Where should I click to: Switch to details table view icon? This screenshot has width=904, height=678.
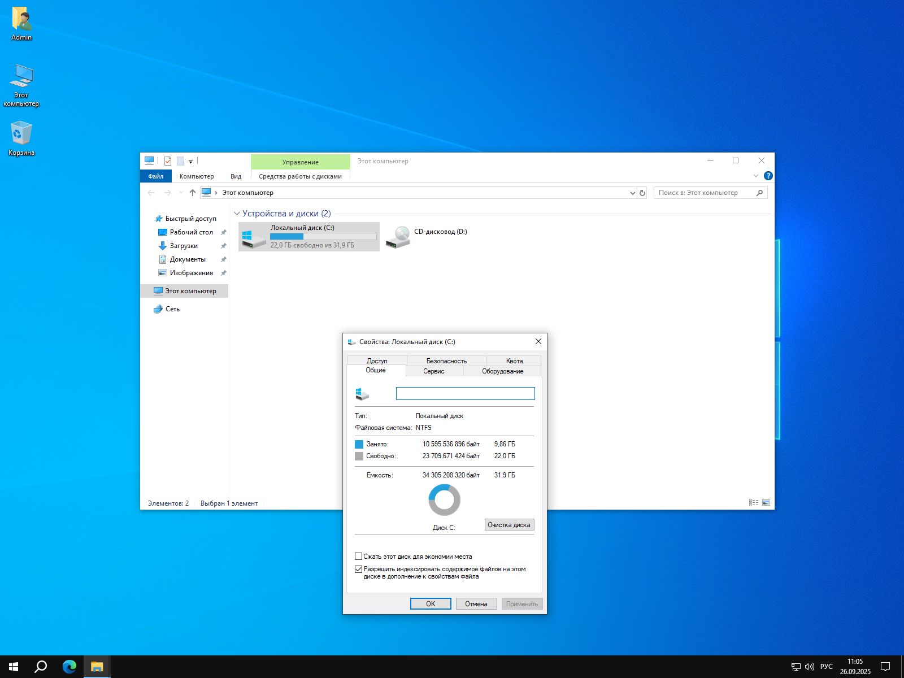point(753,503)
